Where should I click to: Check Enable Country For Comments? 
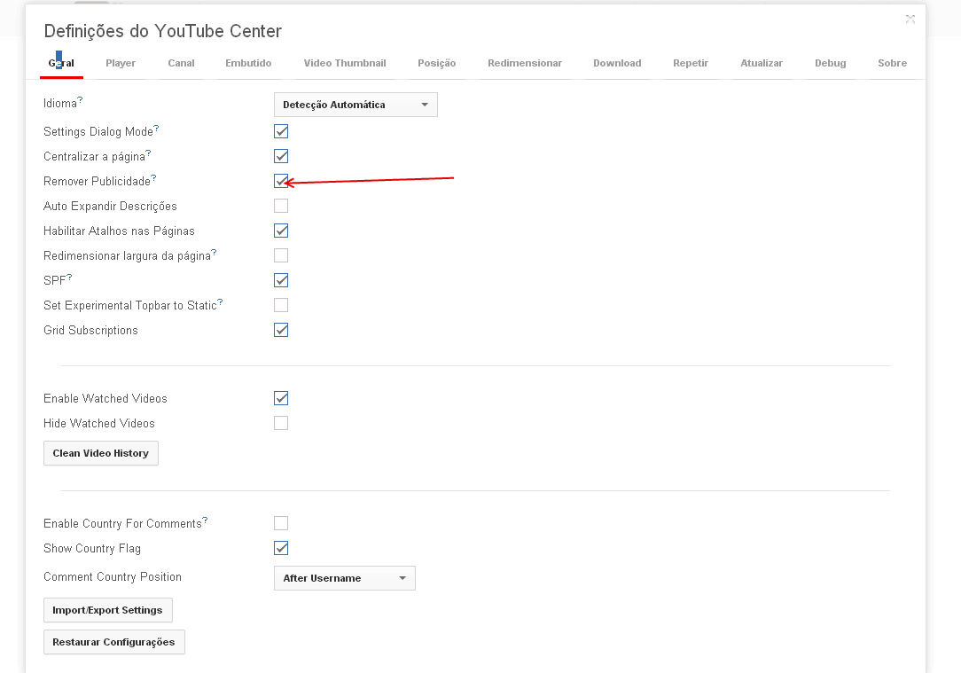pyautogui.click(x=281, y=523)
